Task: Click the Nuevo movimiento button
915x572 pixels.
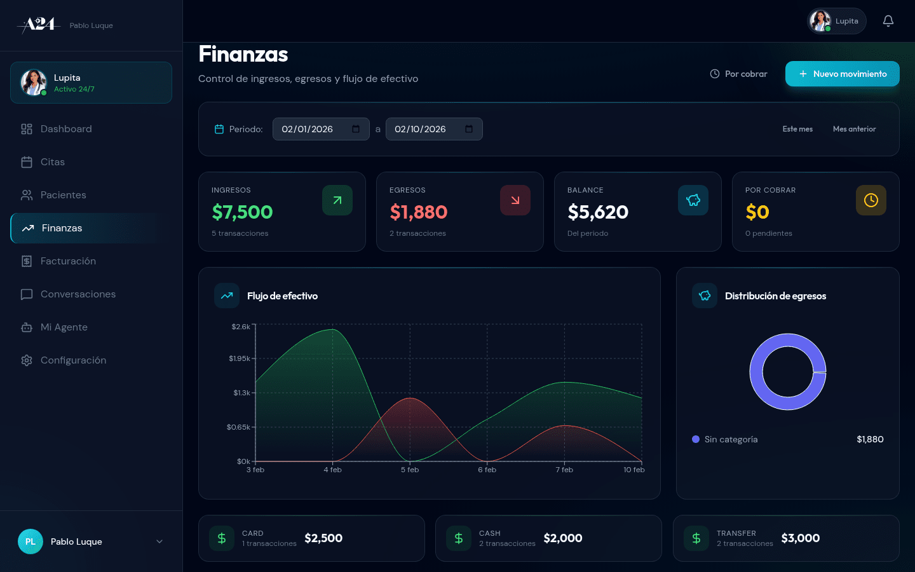Action: 842,74
